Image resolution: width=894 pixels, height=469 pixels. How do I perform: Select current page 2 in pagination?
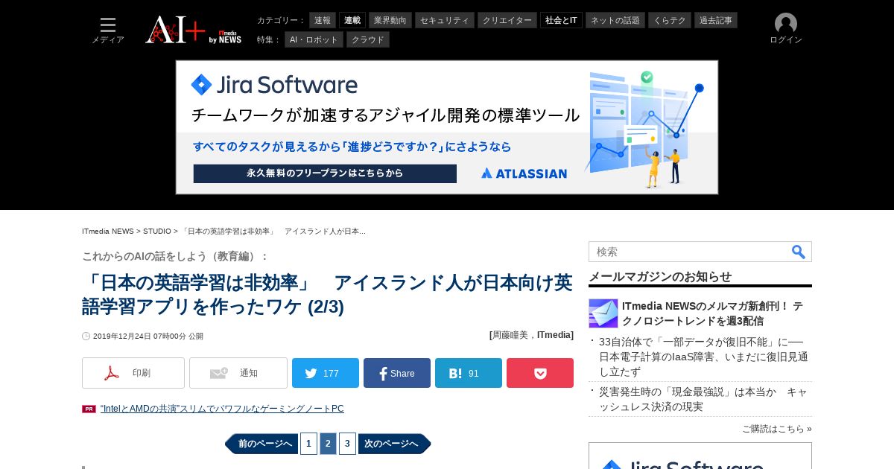pyautogui.click(x=328, y=444)
